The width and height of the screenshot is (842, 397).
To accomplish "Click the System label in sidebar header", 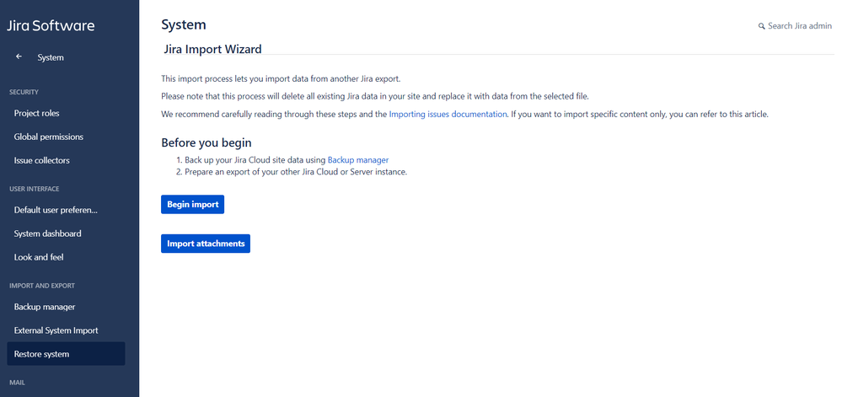I will 51,57.
